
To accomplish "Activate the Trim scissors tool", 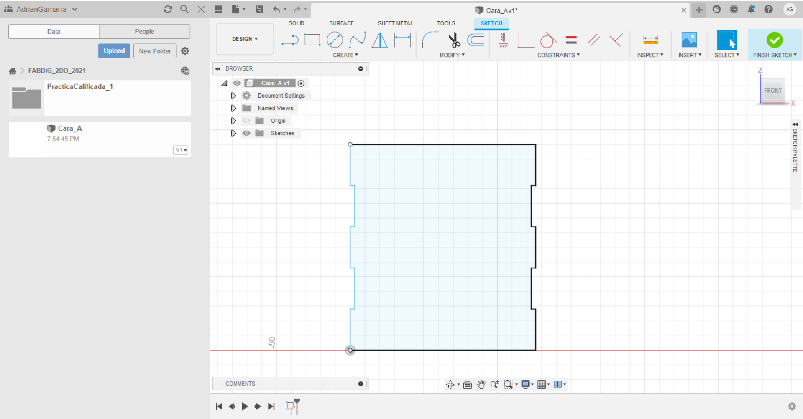I will point(454,40).
